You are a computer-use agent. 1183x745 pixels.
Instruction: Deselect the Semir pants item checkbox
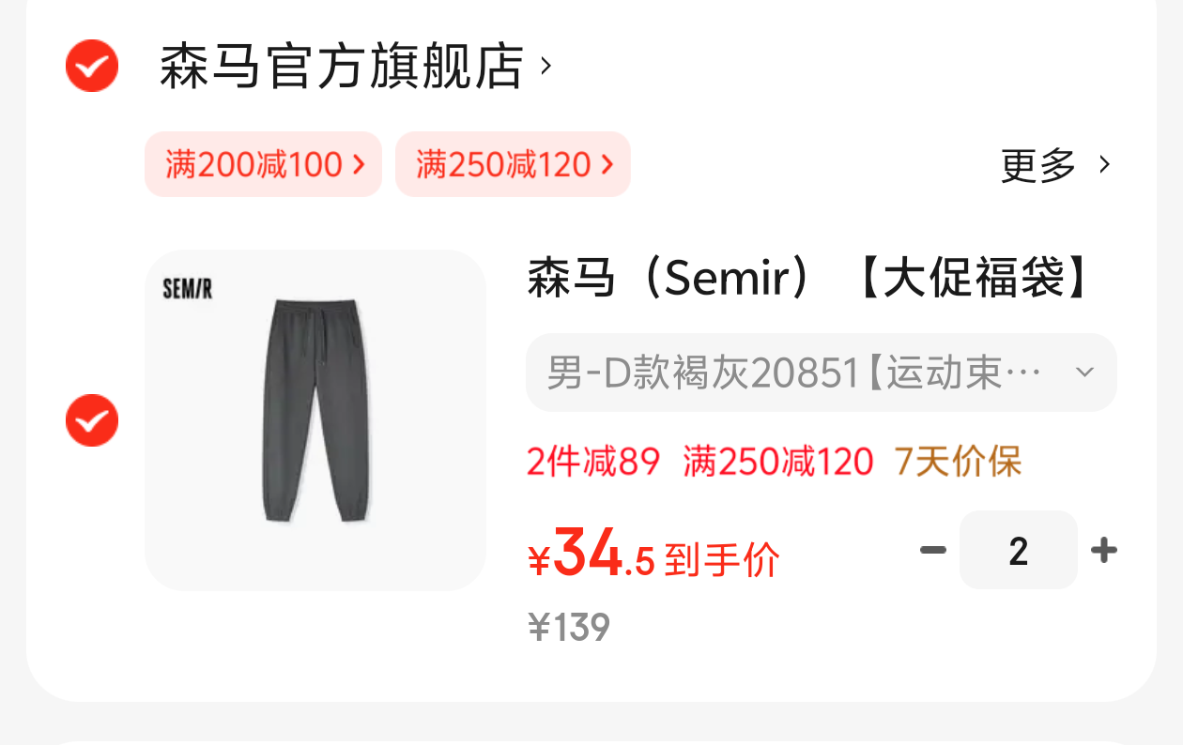tap(92, 420)
